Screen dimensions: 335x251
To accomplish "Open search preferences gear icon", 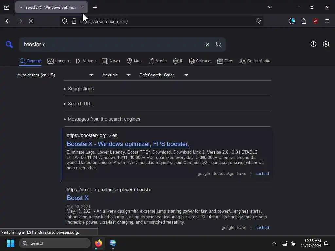I will click(x=326, y=44).
